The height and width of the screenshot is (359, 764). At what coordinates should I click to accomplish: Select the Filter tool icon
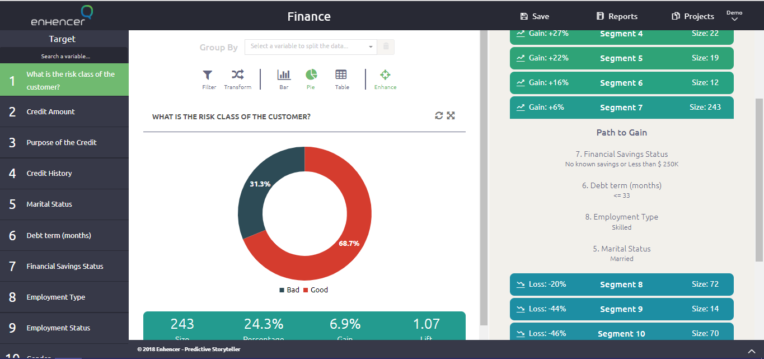[x=208, y=75]
